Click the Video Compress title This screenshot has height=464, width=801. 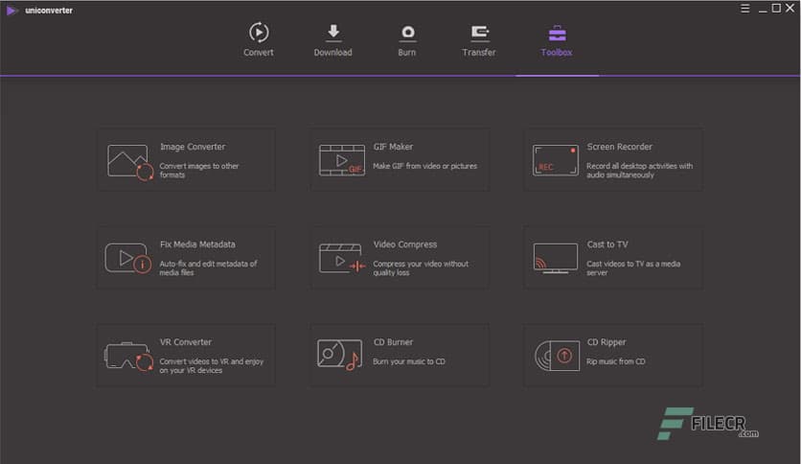click(x=405, y=244)
